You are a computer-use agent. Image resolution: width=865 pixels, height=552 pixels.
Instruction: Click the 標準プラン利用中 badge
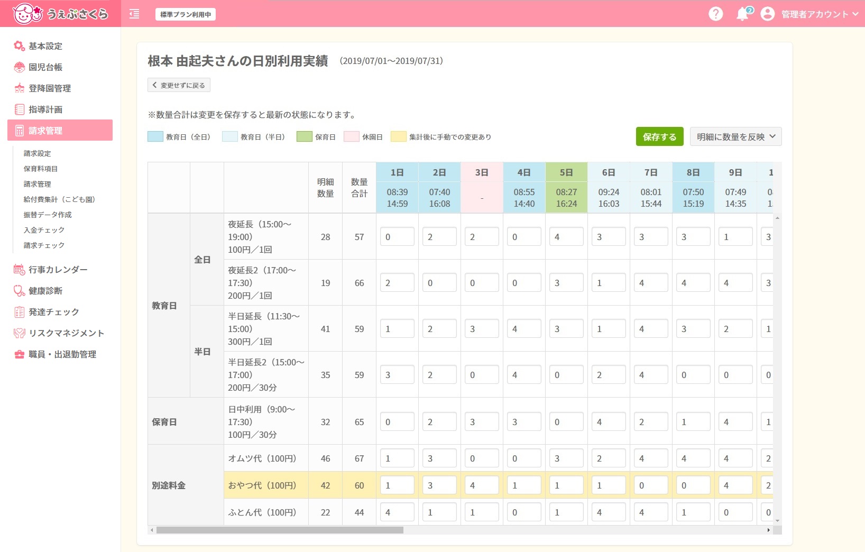(186, 14)
